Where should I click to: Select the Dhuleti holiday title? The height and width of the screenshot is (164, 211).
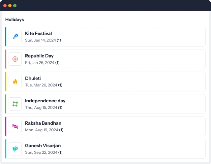pyautogui.click(x=33, y=78)
